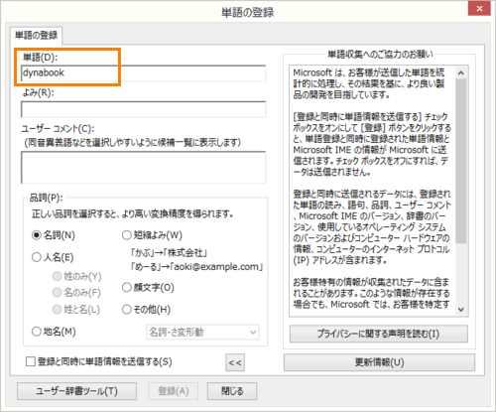Click the ユーザー コメント(C) text box
Viewport: 496px width, 412px height.
point(143,168)
